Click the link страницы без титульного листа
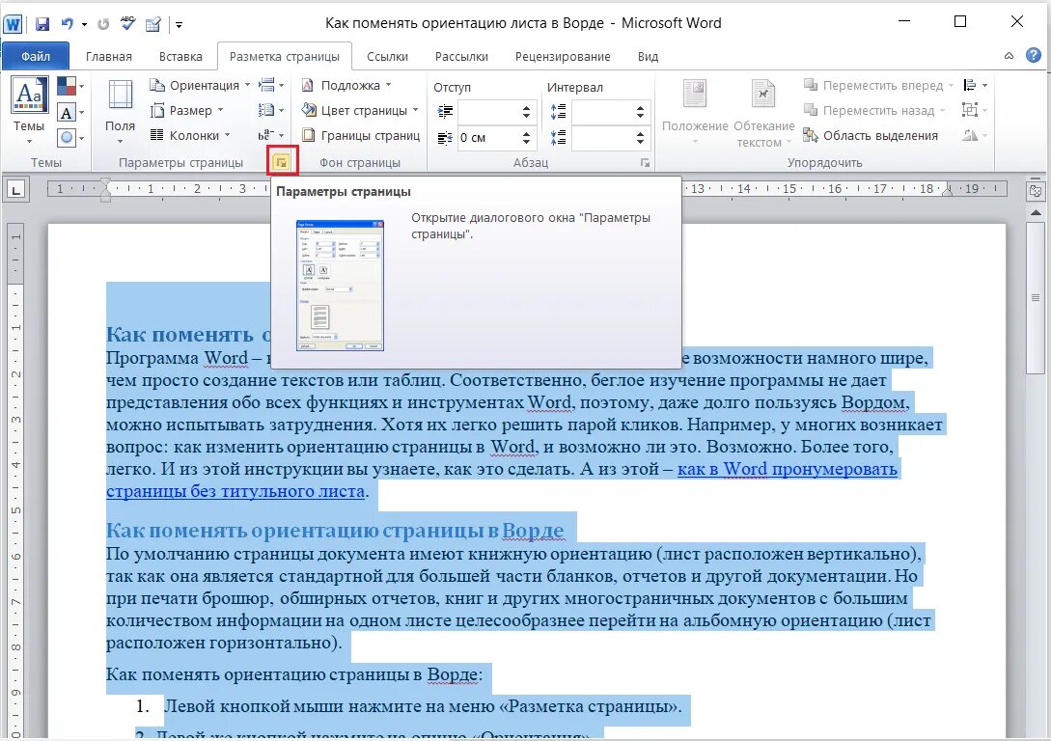Viewport: 1051px width, 741px height. click(235, 491)
